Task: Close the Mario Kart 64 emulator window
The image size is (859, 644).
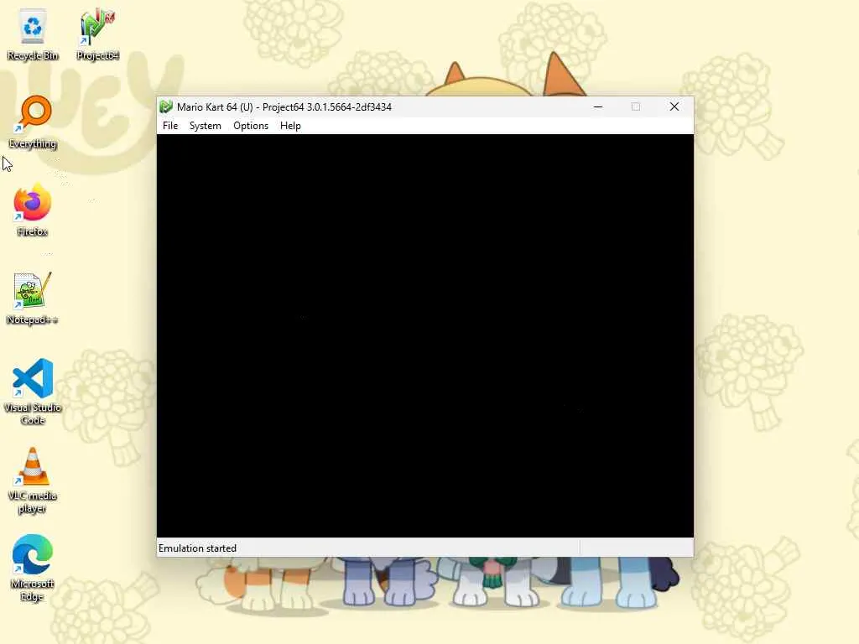Action: click(674, 106)
